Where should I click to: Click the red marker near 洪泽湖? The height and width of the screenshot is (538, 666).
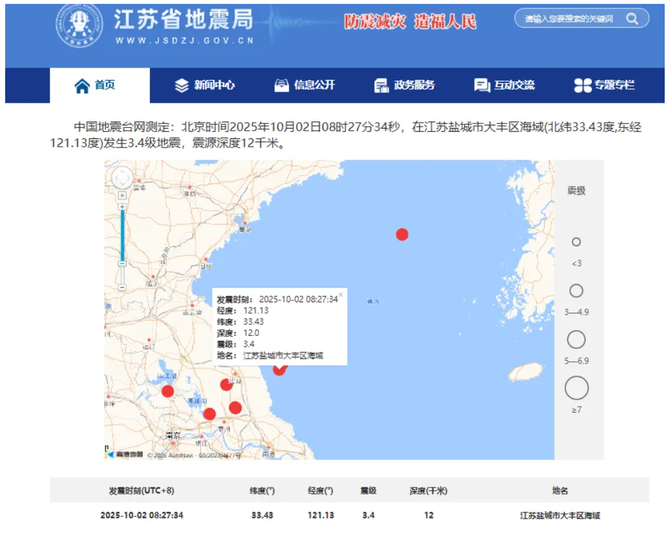167,391
